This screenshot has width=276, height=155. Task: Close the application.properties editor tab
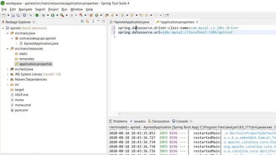tap(197, 22)
